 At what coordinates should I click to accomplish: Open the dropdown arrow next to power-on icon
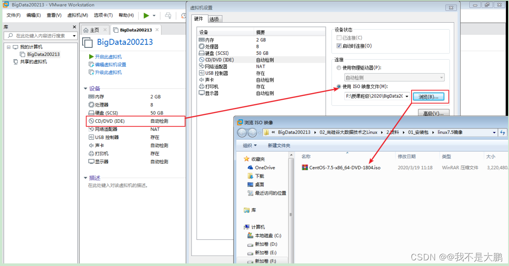(x=154, y=16)
